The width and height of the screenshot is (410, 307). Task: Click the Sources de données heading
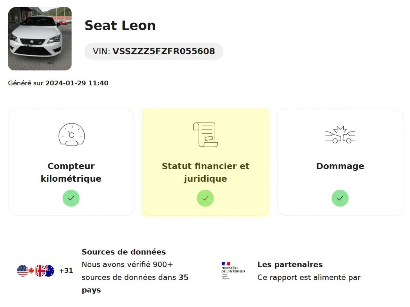[x=124, y=252]
